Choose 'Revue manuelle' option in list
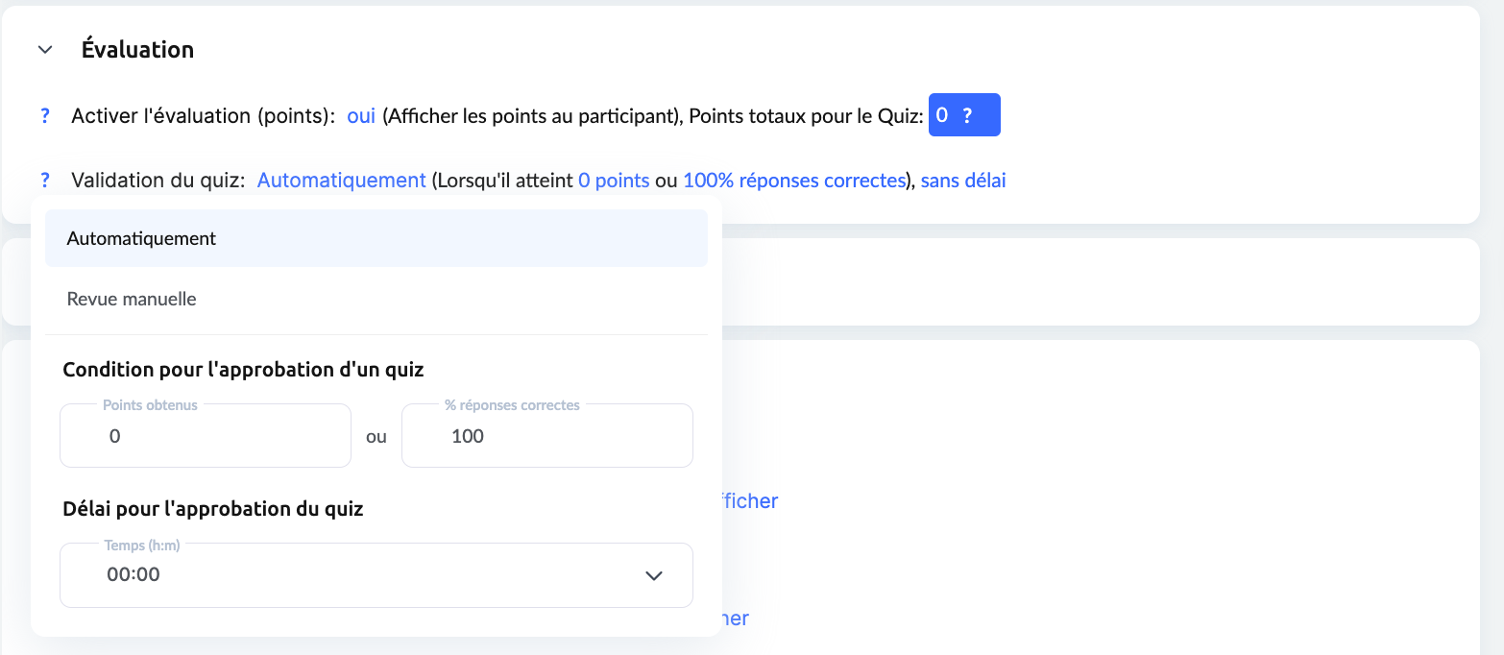 coord(132,299)
